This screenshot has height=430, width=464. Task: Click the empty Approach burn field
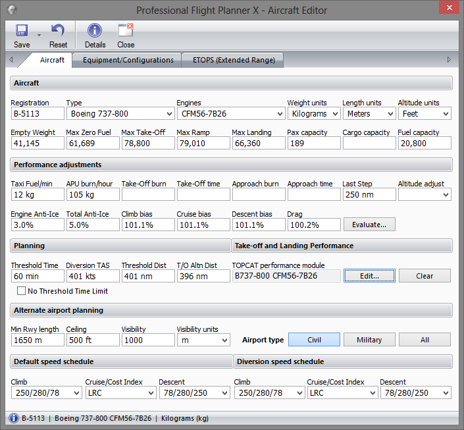tap(259, 194)
